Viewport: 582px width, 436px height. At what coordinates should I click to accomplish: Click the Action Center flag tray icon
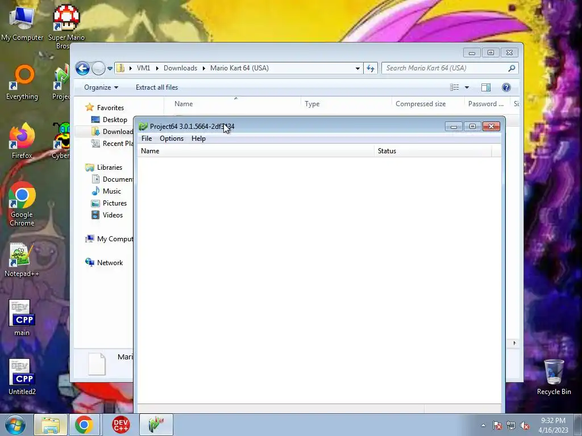[497, 425]
